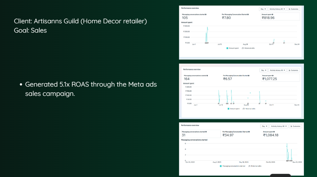Toggle Historical edits legend in ₹818.96 chart

coord(248,48)
